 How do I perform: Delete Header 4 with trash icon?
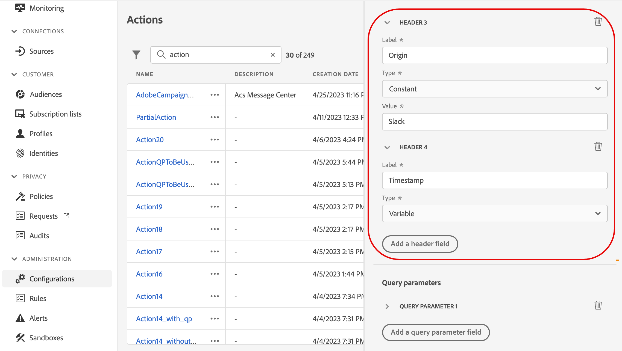(x=598, y=147)
